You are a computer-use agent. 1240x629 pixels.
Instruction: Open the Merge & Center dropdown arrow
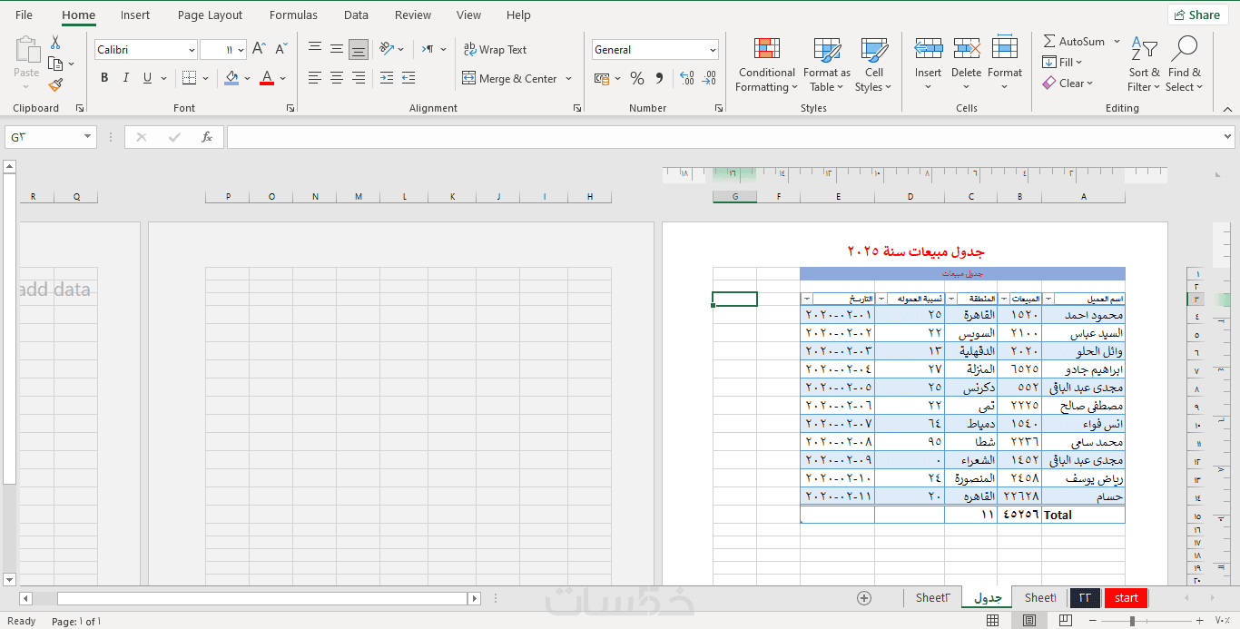coord(569,79)
